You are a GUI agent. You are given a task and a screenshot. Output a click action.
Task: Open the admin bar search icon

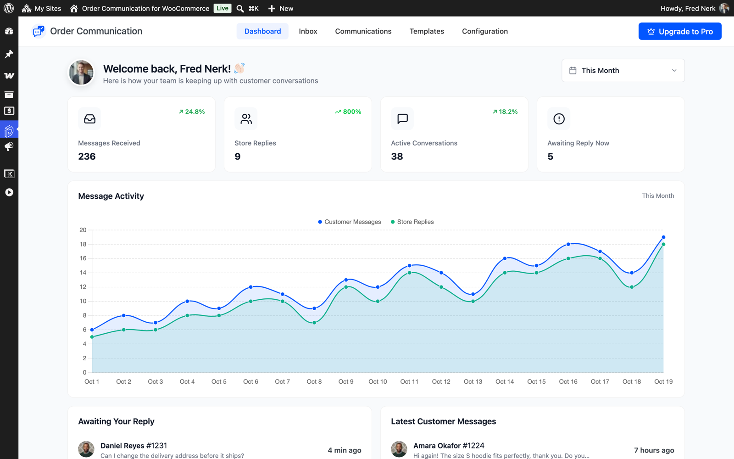click(x=240, y=8)
